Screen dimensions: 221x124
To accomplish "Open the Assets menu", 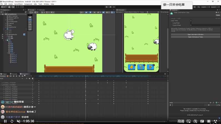I will pyautogui.click(x=11, y=4).
